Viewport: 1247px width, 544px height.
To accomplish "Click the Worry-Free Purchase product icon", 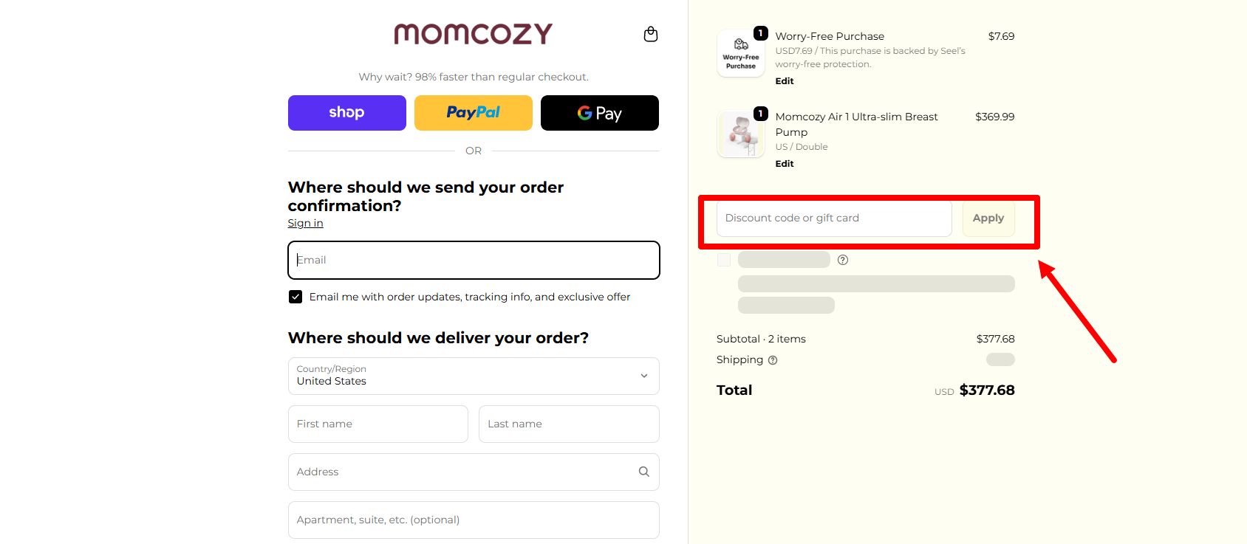I will 739,52.
